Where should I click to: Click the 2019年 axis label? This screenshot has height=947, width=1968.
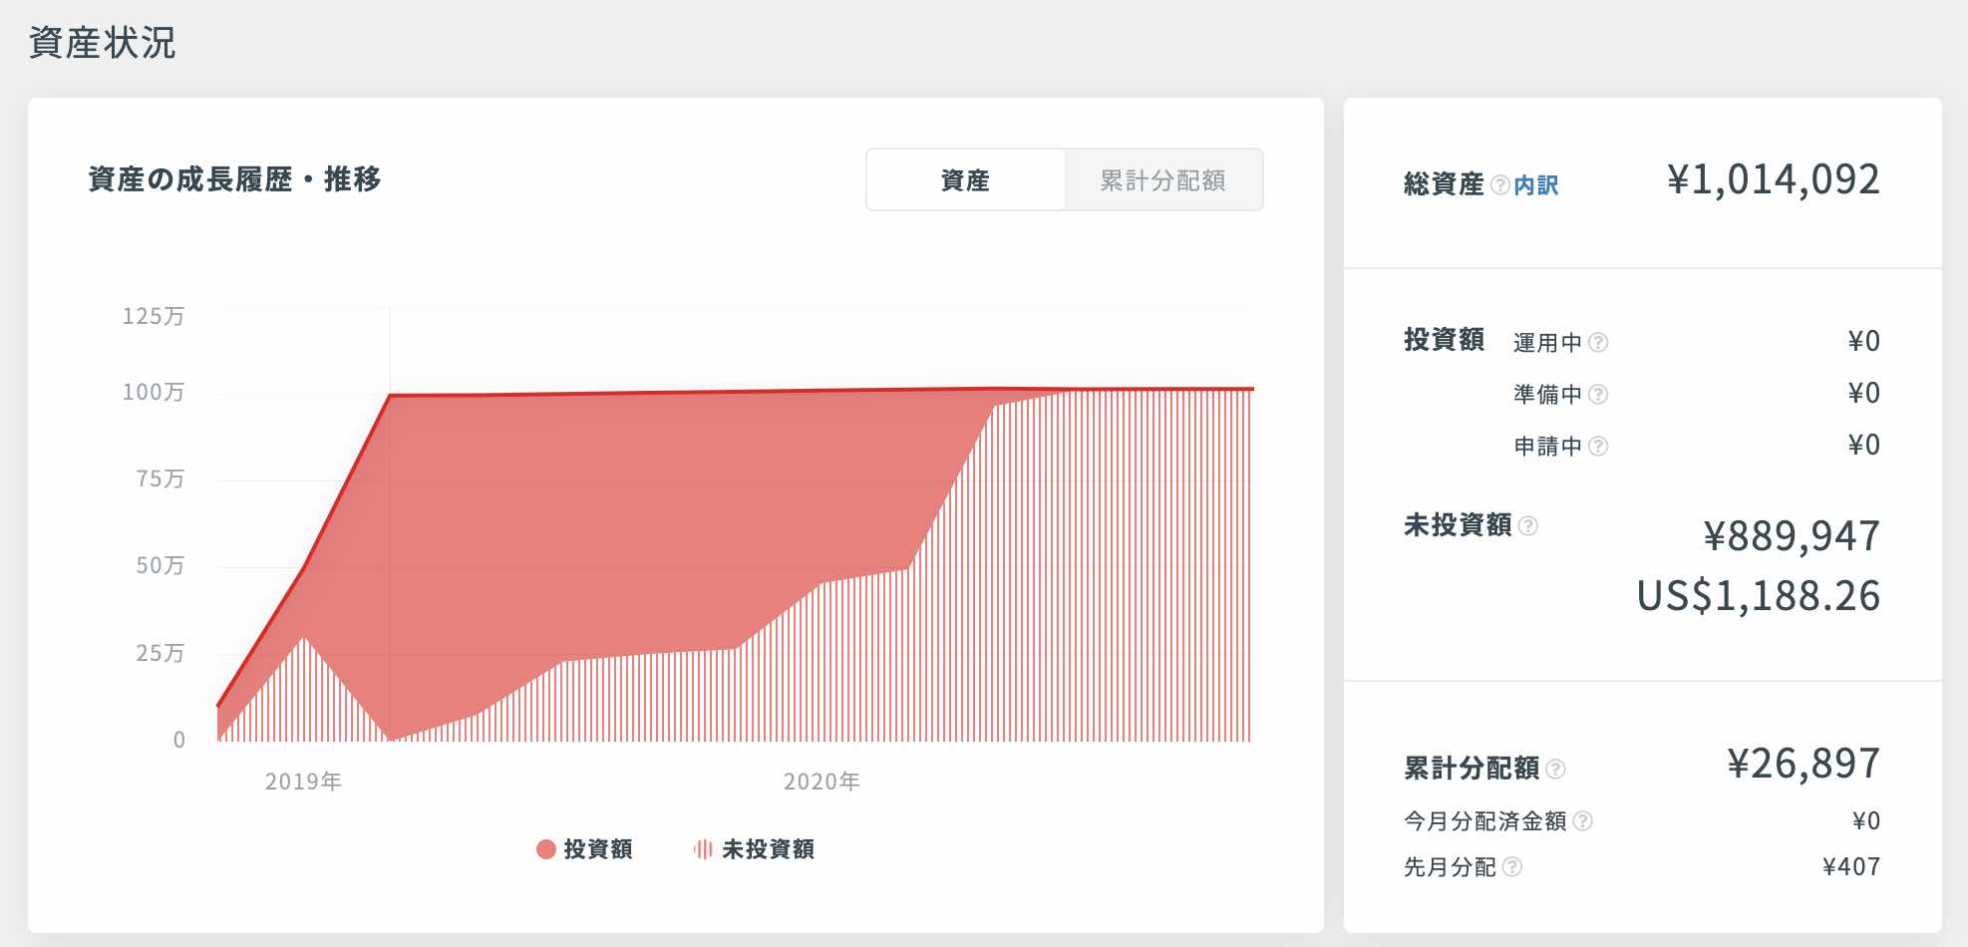pyautogui.click(x=303, y=782)
